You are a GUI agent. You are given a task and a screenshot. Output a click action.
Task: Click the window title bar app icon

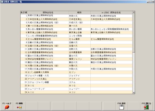(2, 2)
